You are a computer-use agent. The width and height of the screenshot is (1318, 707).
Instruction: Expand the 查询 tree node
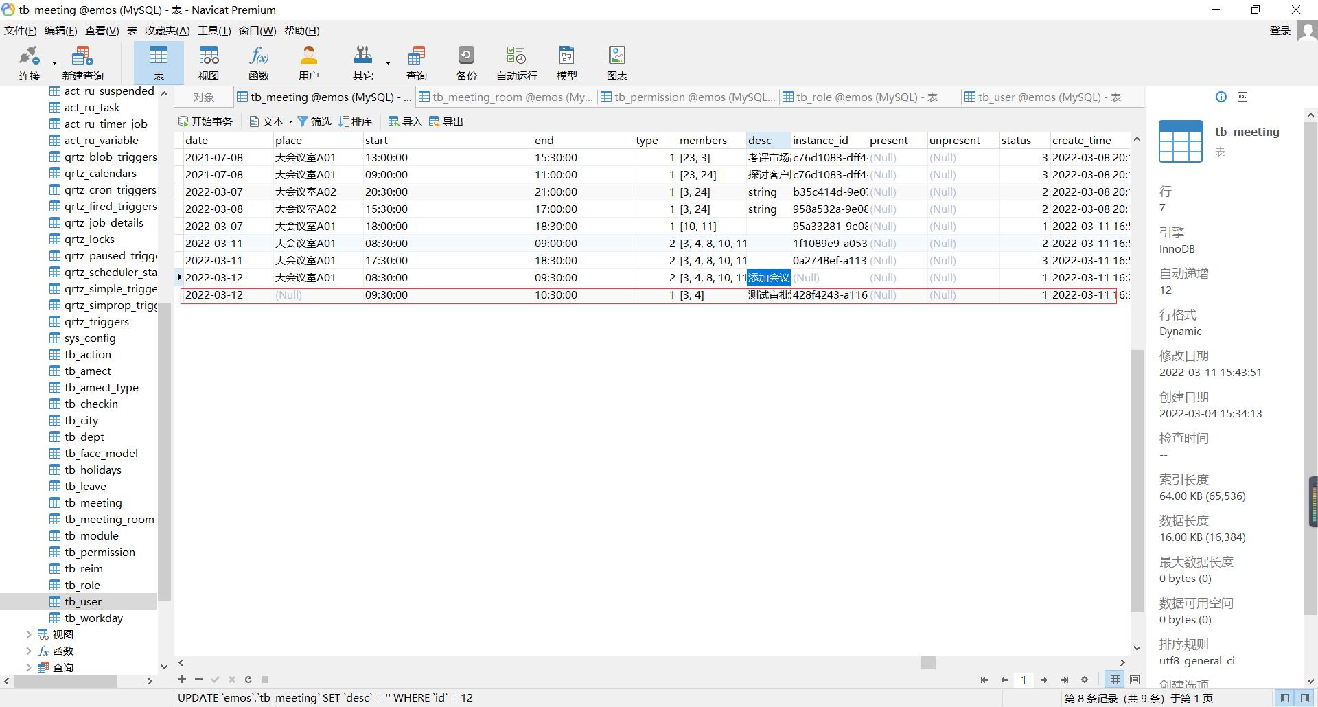(x=29, y=667)
